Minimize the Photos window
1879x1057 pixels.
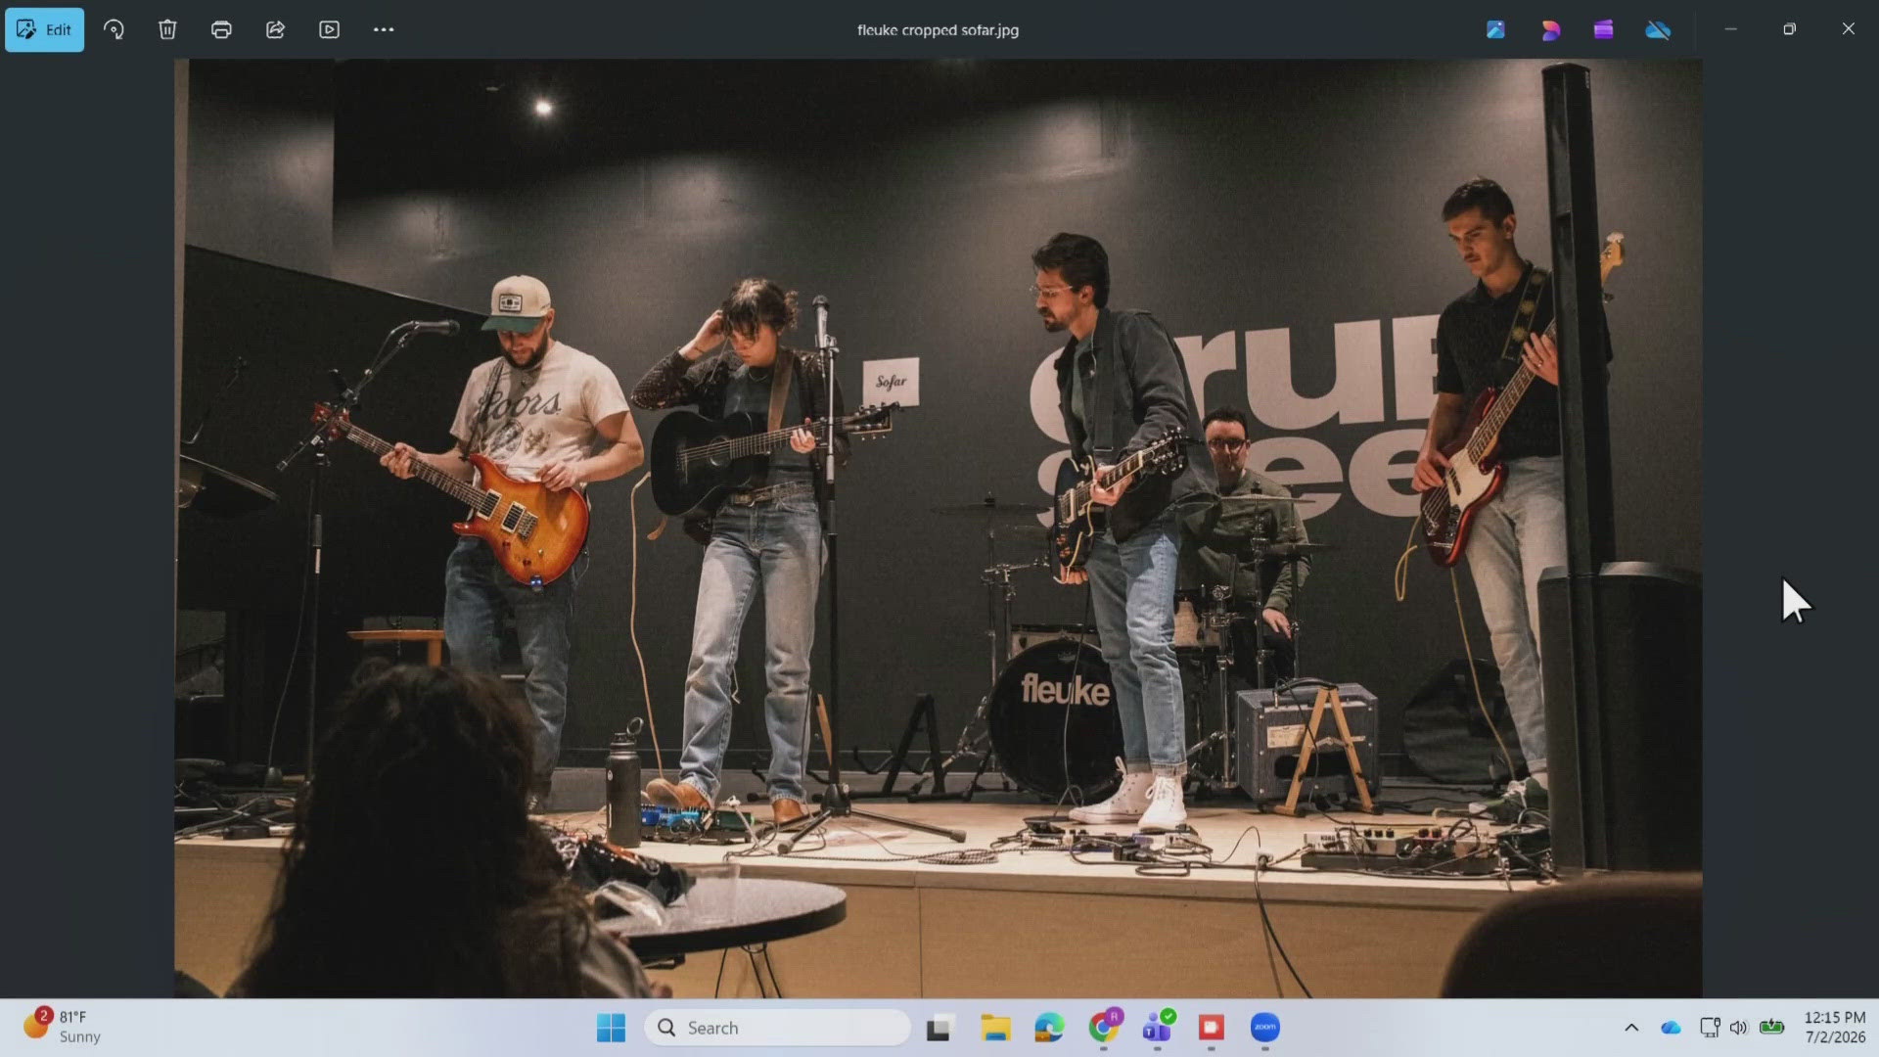[x=1730, y=29]
